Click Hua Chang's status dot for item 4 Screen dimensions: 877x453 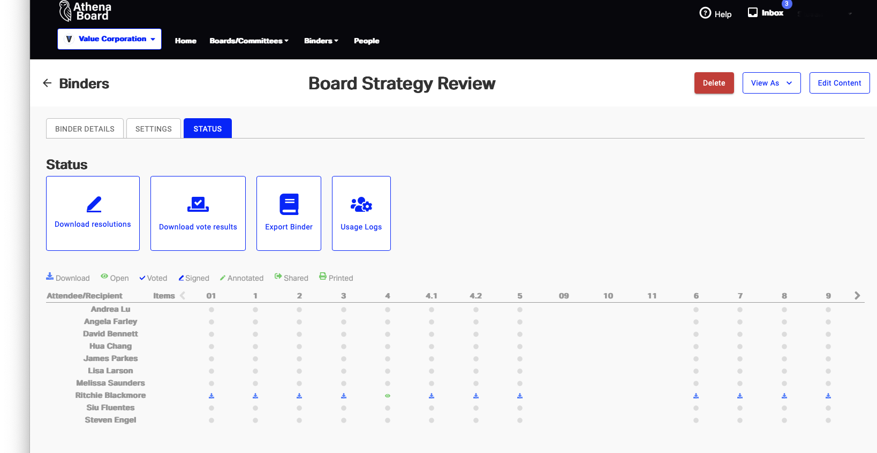[x=388, y=347]
